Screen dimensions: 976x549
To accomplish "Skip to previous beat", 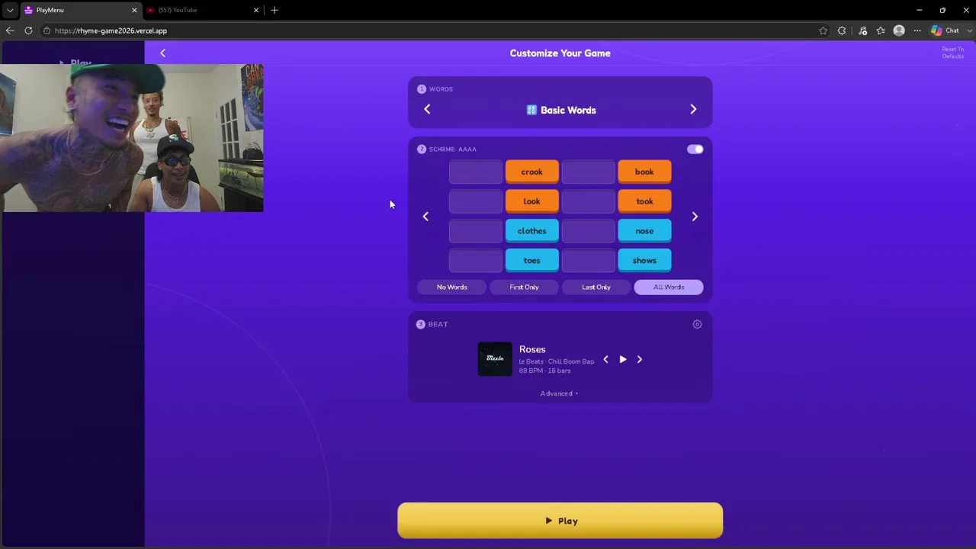I will [x=605, y=359].
